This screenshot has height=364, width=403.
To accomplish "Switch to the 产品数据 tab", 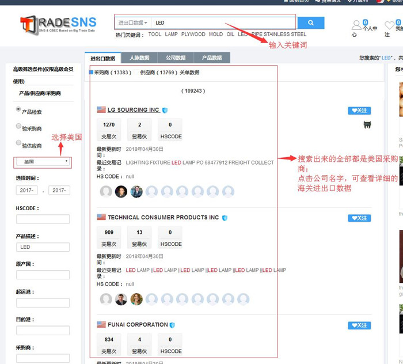I will [212, 58].
